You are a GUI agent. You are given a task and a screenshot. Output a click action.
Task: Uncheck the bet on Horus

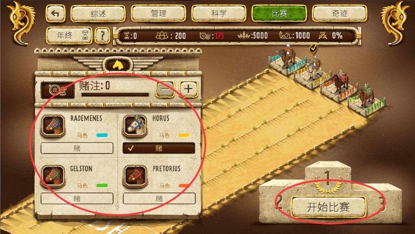tap(159, 148)
